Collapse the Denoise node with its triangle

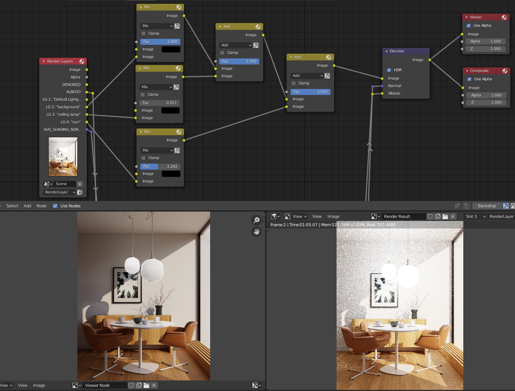pyautogui.click(x=386, y=51)
